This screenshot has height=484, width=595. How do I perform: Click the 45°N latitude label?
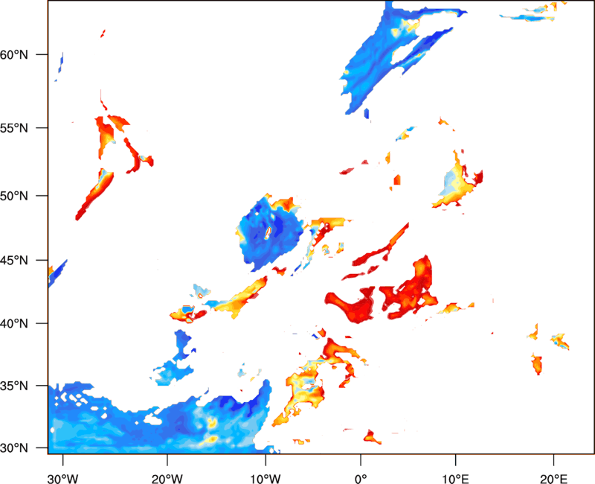[14, 260]
